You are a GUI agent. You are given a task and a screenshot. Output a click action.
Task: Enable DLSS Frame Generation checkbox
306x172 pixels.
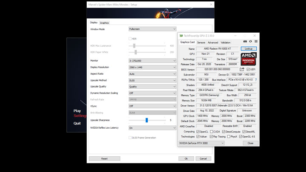pyautogui.click(x=130, y=138)
